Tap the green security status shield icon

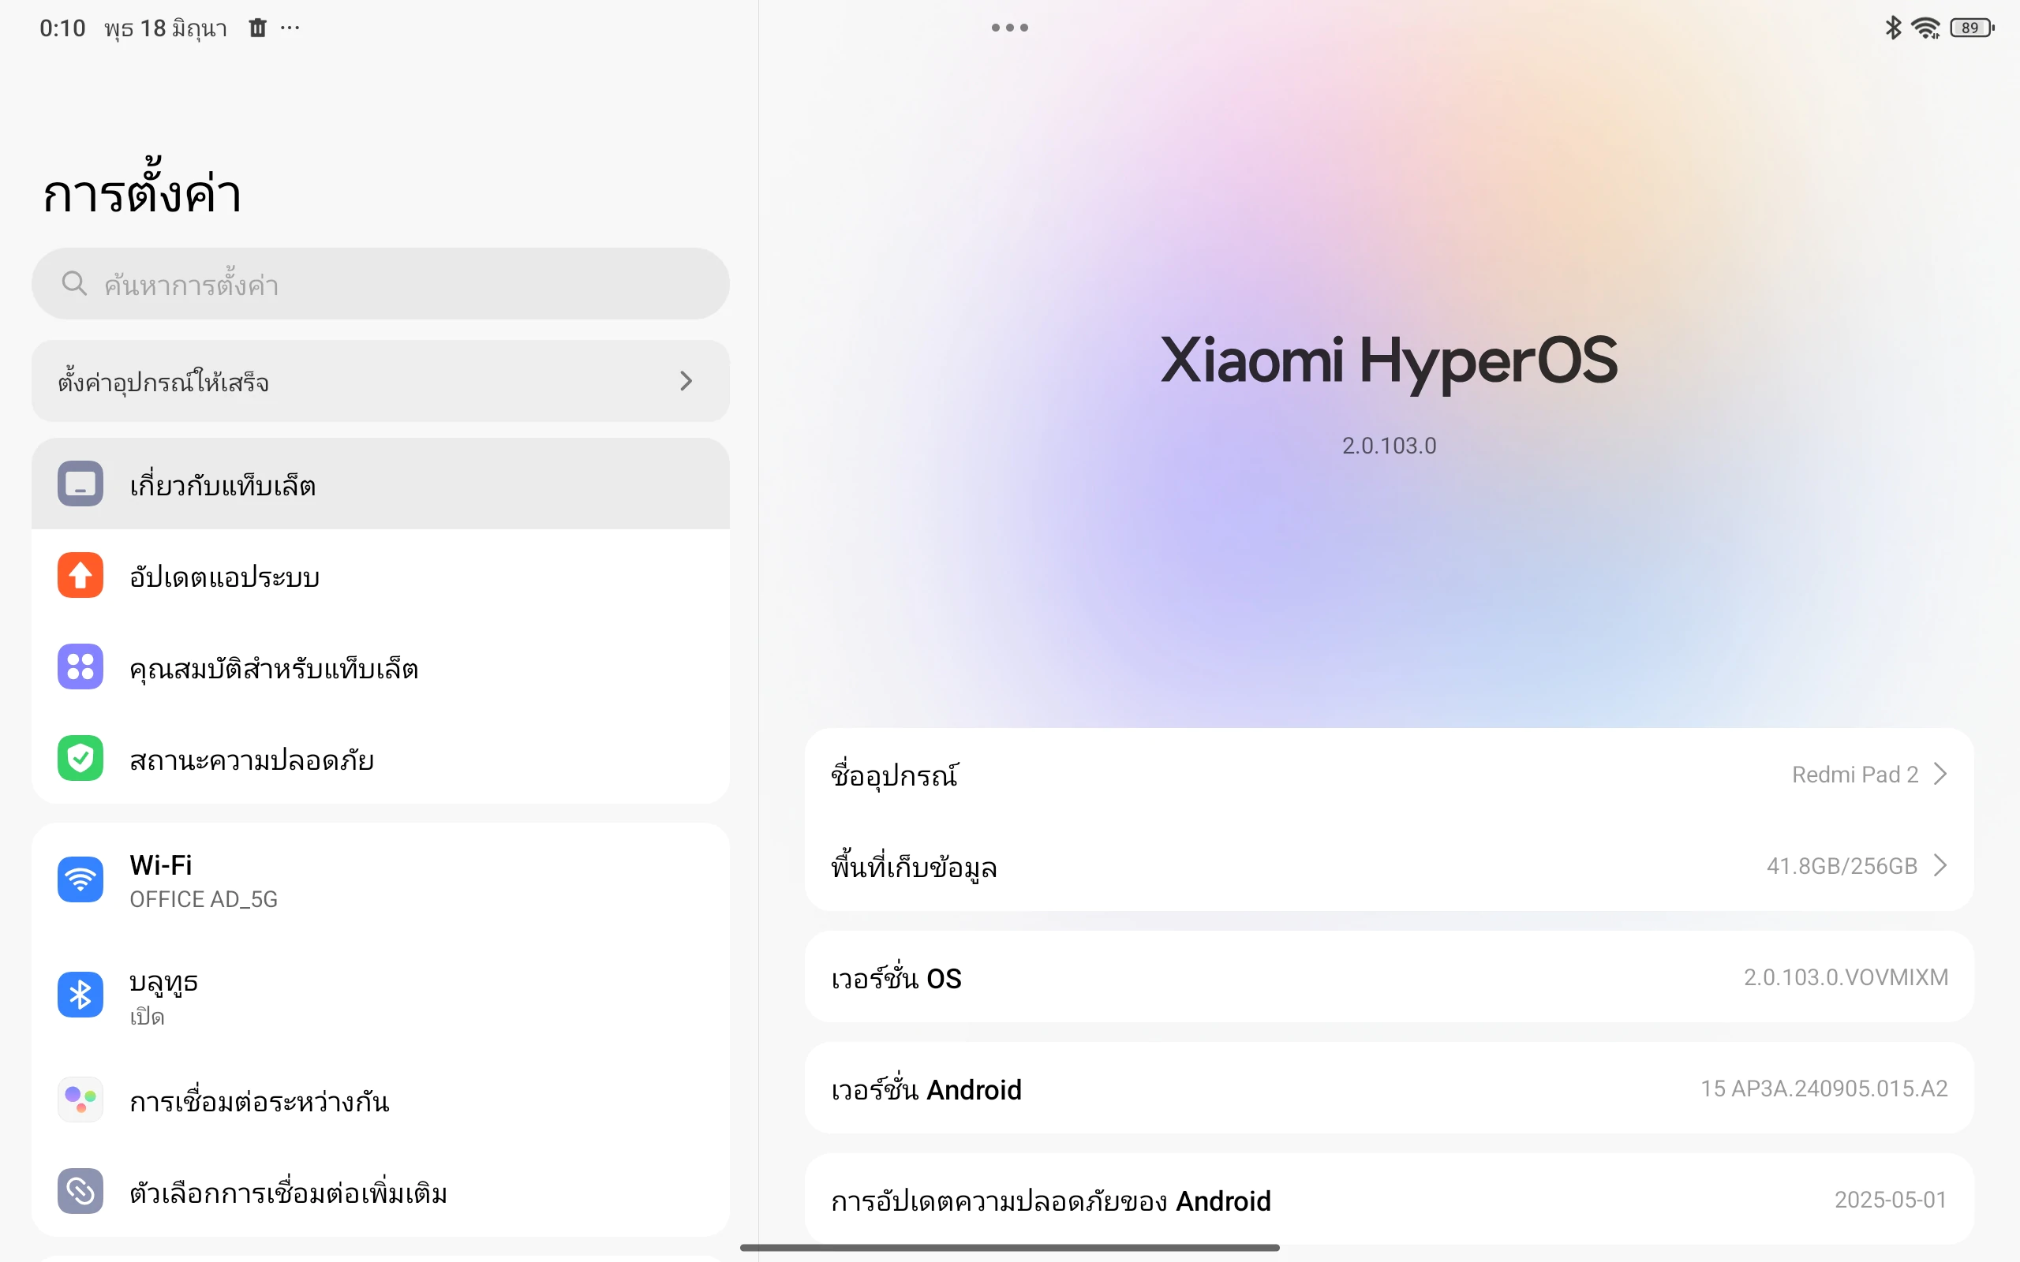click(x=80, y=758)
